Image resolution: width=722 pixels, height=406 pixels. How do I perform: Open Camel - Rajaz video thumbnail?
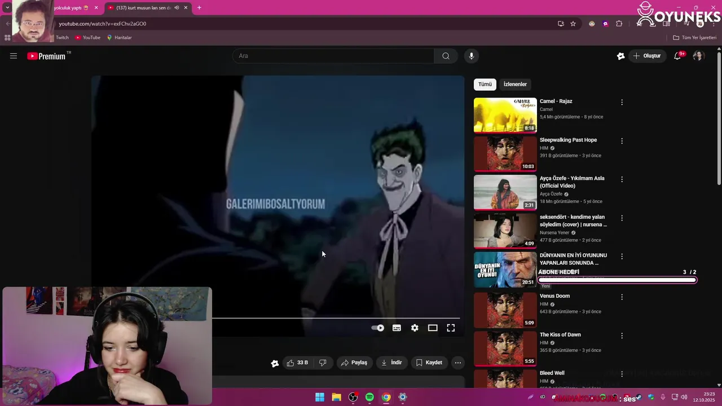pos(505,115)
